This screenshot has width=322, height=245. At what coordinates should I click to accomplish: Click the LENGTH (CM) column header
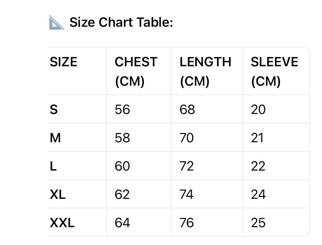pos(205,71)
